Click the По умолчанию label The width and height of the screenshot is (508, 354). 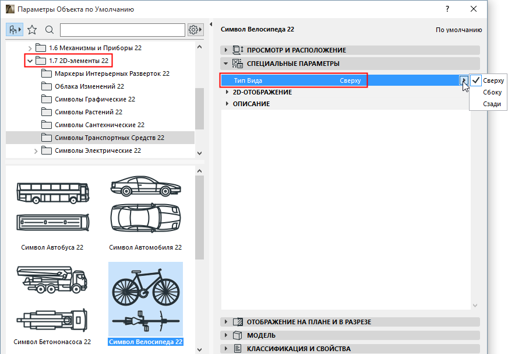458,30
